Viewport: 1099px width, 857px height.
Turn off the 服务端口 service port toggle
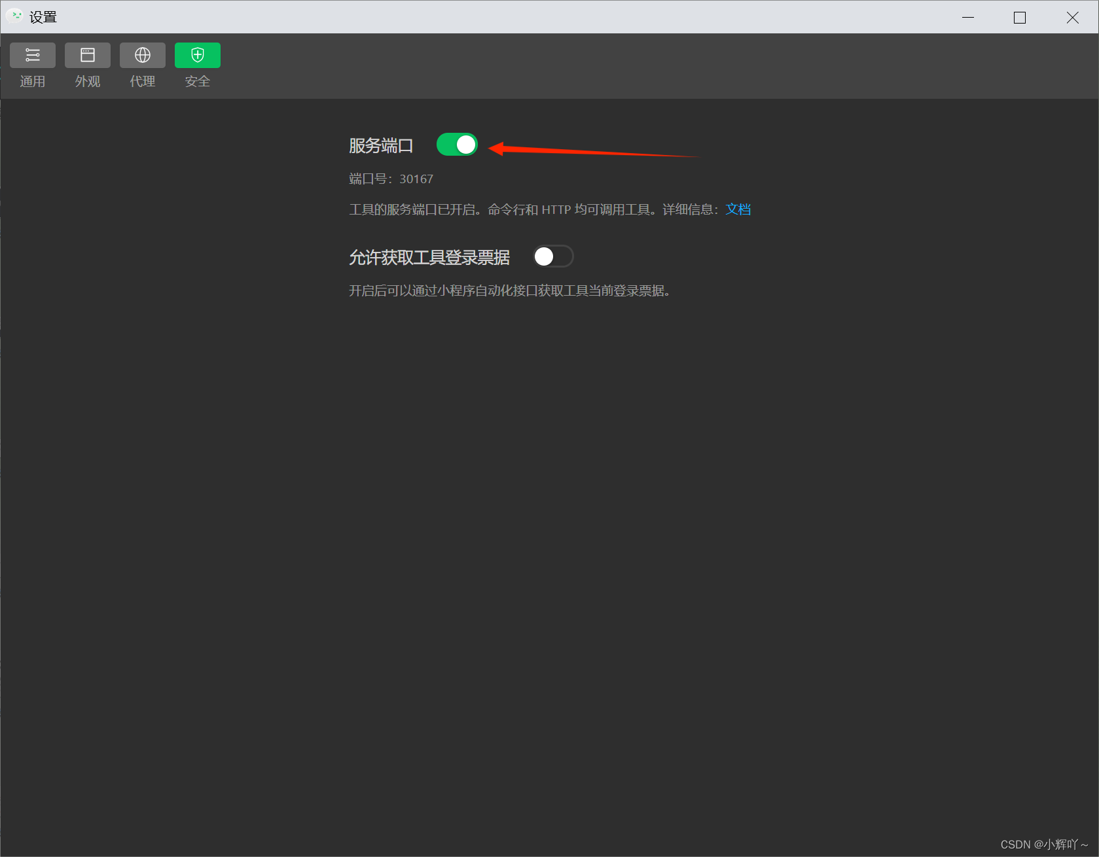[457, 145]
